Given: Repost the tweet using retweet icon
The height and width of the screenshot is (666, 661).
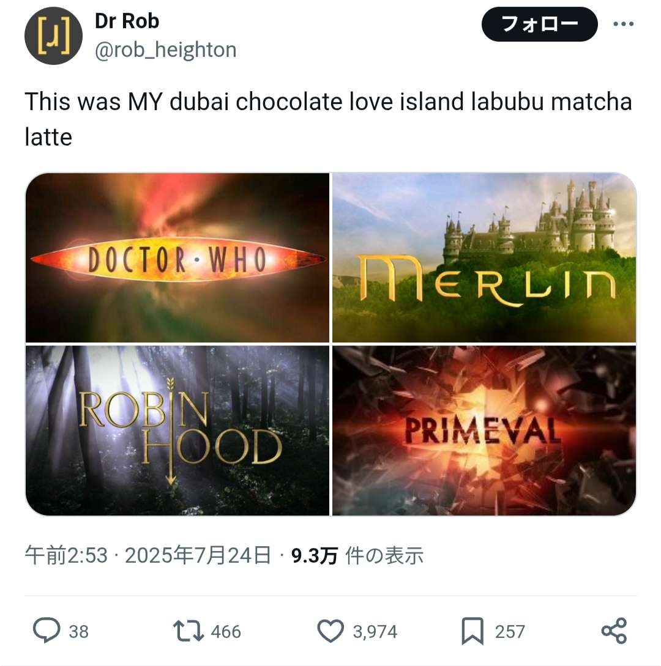Looking at the screenshot, I should tap(189, 631).
